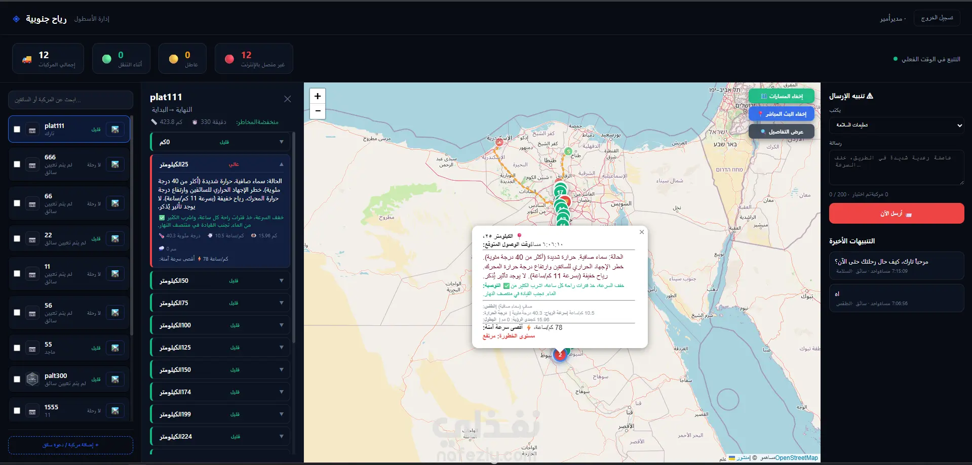Open route view icon for vehicle 55
Screen dimensions: 972x465
tap(115, 348)
